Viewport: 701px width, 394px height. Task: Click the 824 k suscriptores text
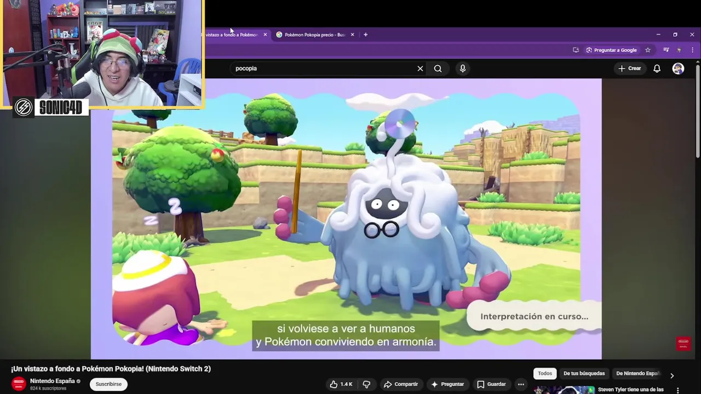click(x=48, y=389)
